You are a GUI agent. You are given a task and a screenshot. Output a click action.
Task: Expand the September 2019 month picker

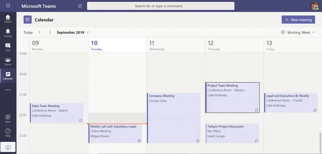point(73,32)
